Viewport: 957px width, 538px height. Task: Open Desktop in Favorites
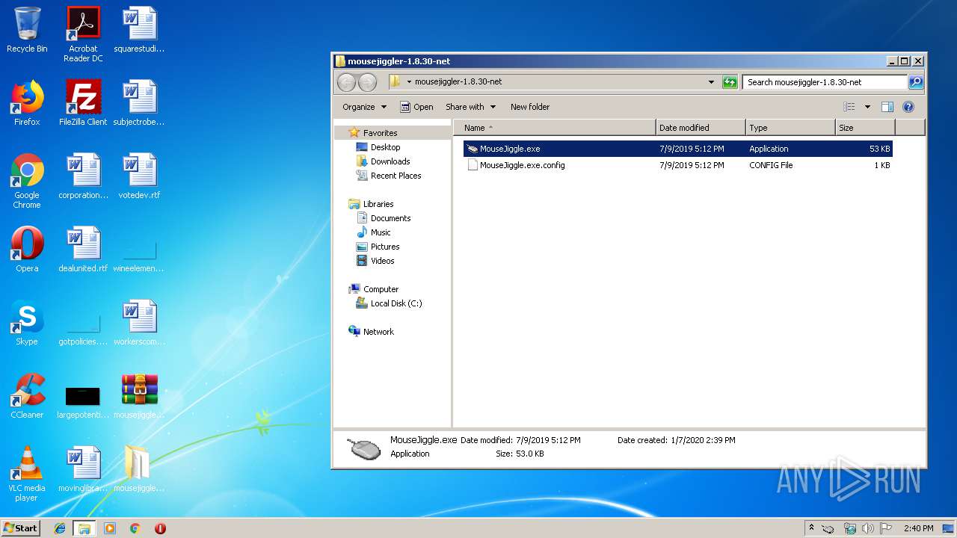(385, 147)
